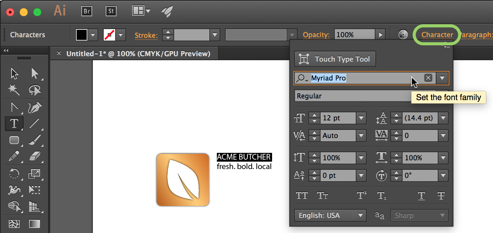Toggle Underline text style
Viewport: 493px width, 233px height.
point(421,195)
